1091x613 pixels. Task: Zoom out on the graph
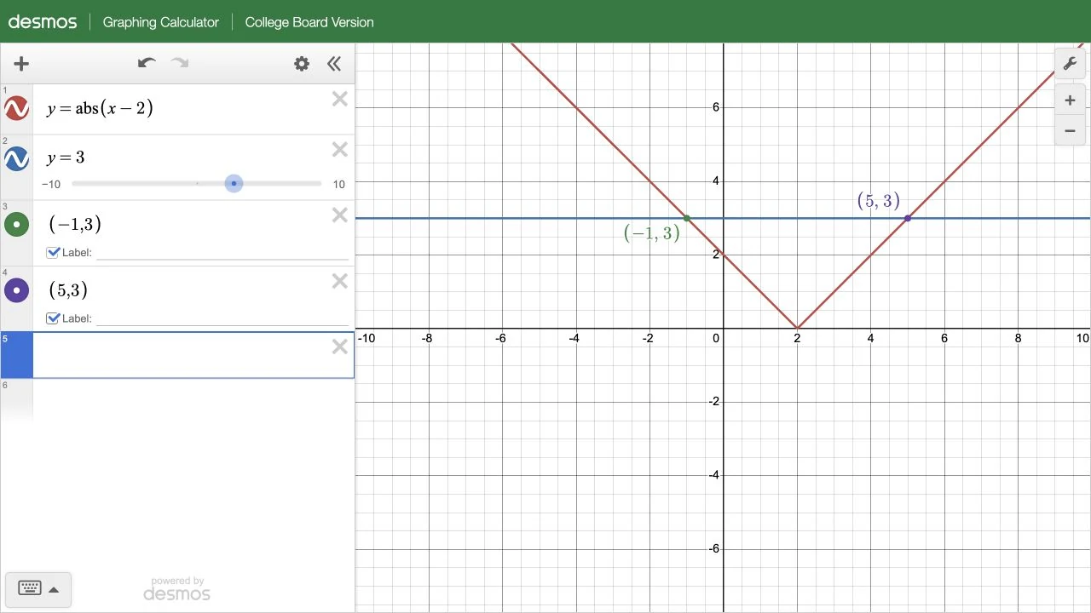1070,130
